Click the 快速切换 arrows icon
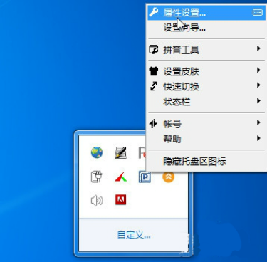 (154, 86)
